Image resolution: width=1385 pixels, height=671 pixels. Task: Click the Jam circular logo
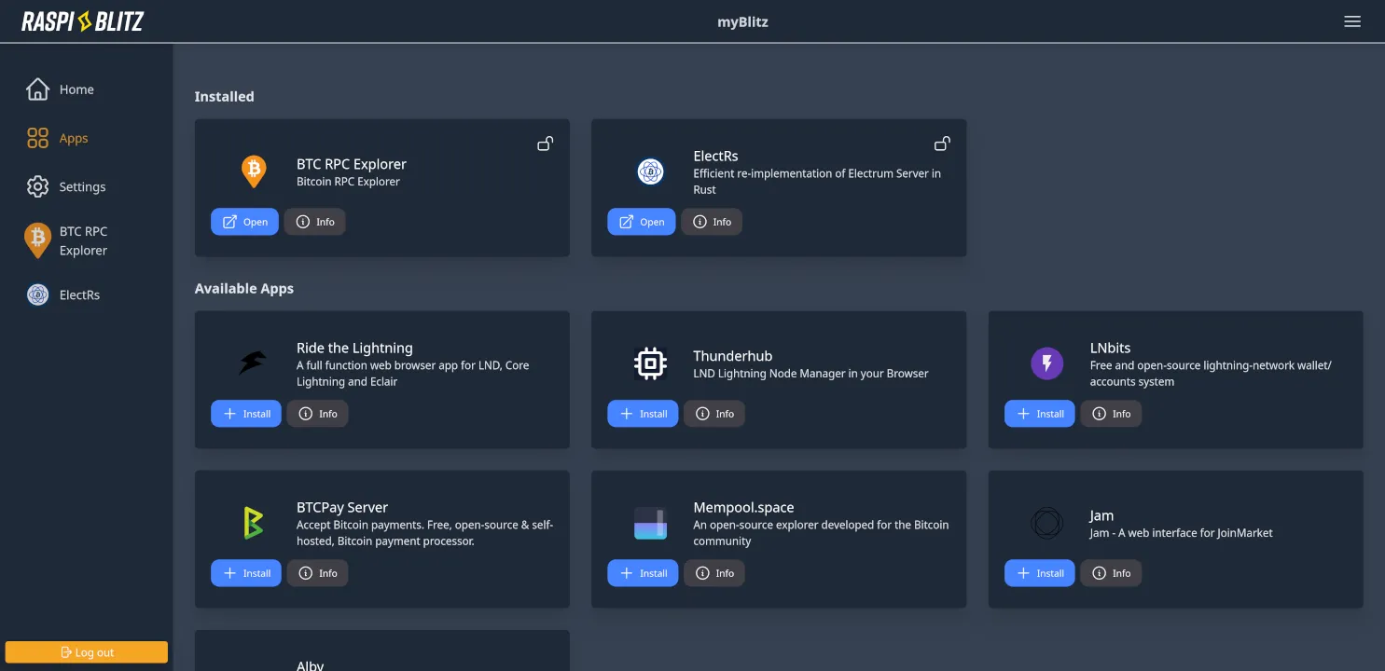(x=1046, y=523)
